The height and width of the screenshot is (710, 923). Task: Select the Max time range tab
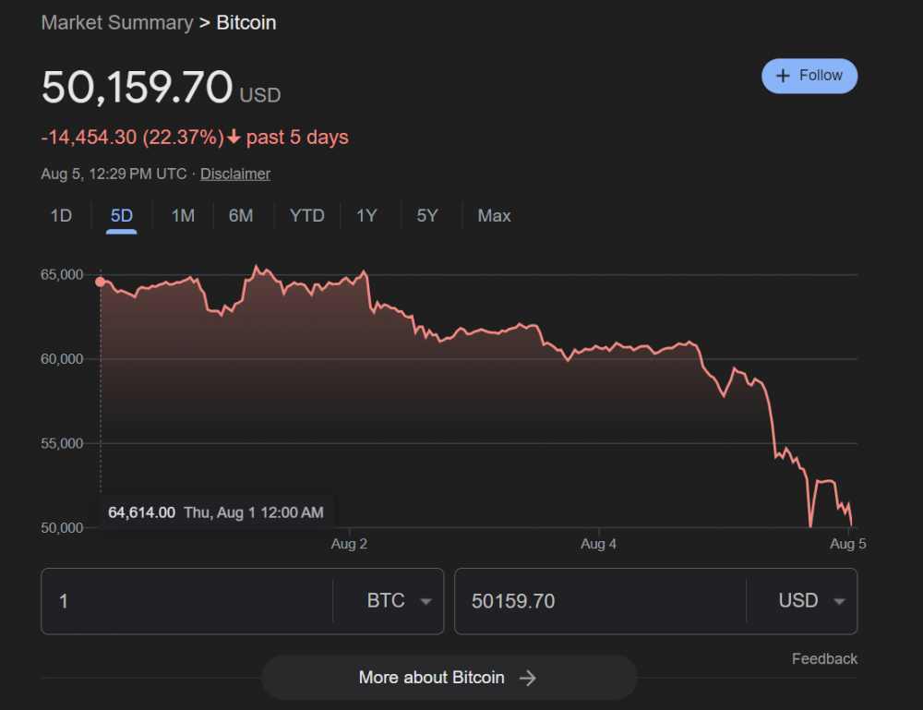[x=494, y=216]
